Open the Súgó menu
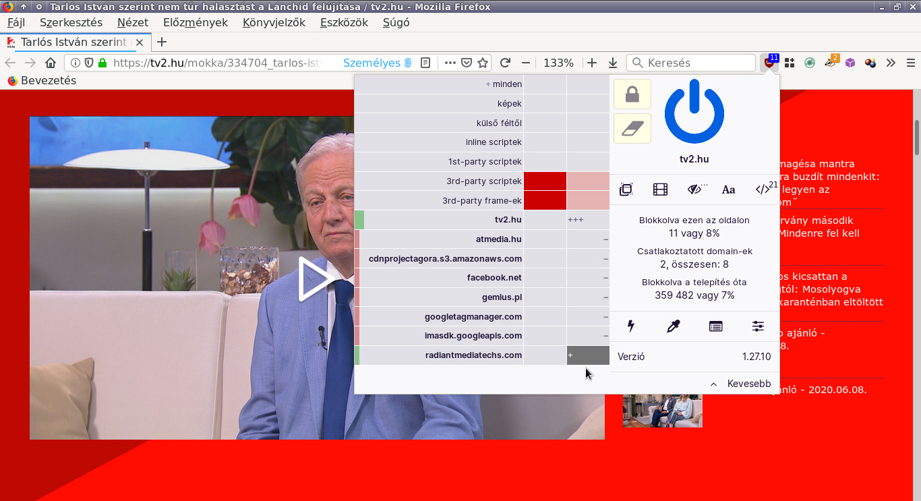Screen dimensions: 921x501 click(396, 22)
